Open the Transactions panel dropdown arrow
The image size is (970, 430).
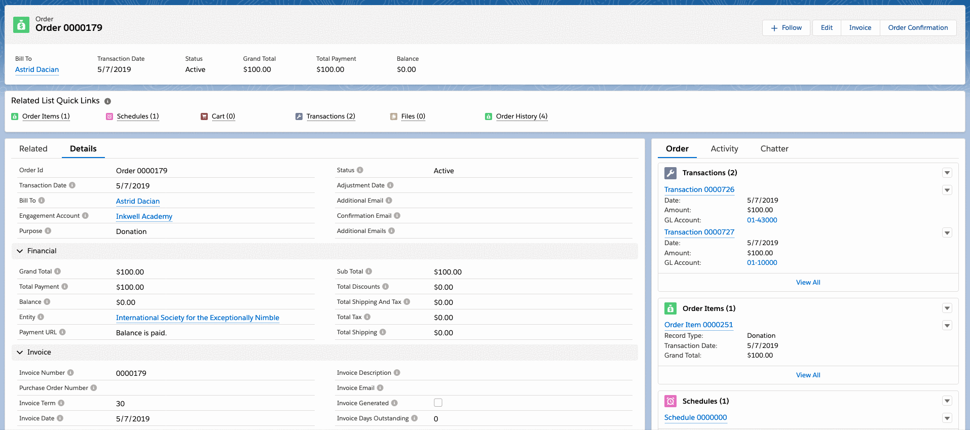(x=947, y=173)
